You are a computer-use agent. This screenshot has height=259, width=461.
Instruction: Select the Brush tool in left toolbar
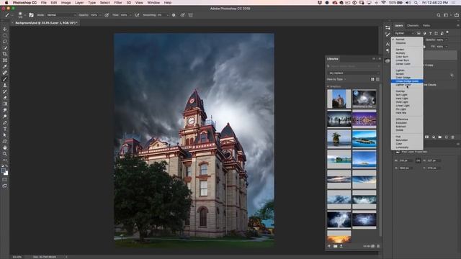tap(5, 78)
